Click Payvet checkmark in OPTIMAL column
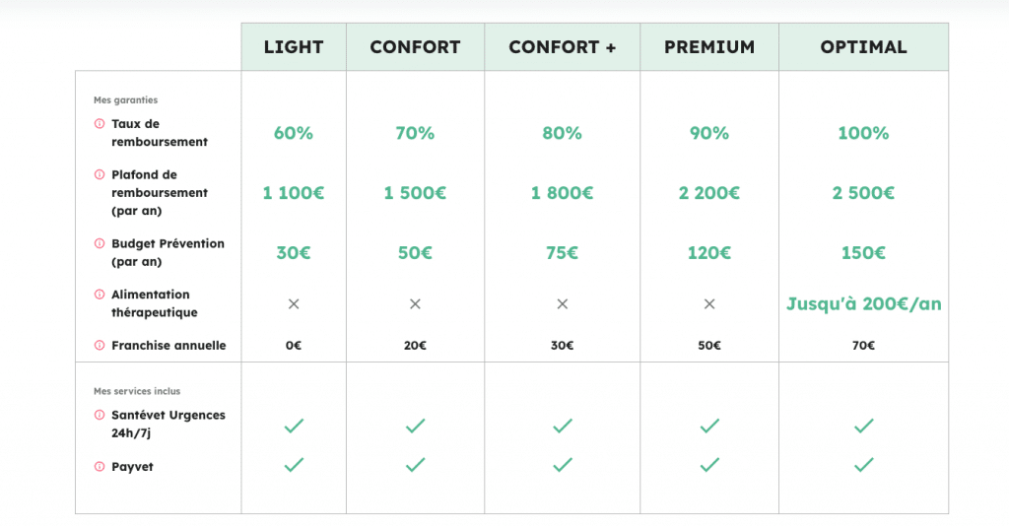This screenshot has width=1009, height=527. (863, 465)
